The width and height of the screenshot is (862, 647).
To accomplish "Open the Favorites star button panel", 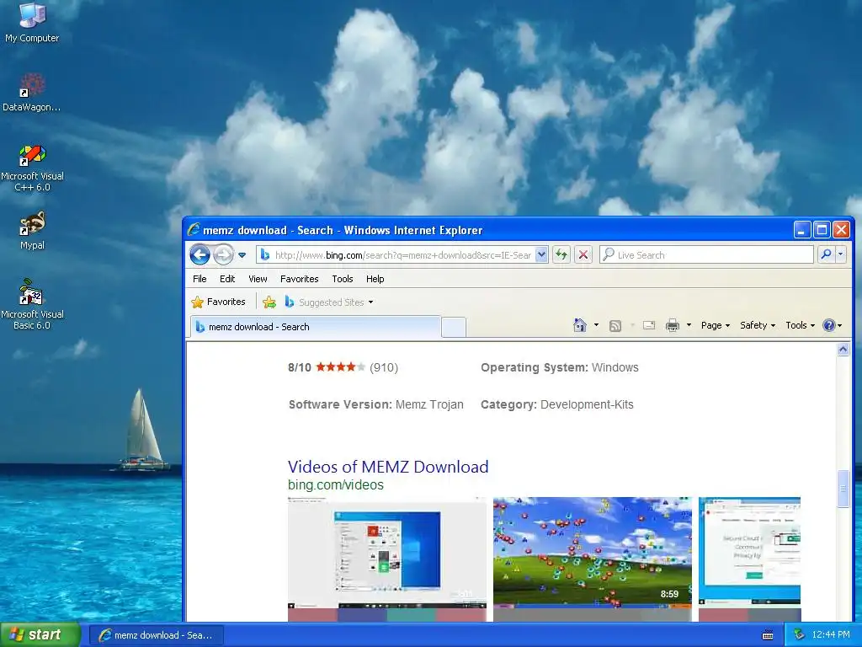I will pos(218,302).
